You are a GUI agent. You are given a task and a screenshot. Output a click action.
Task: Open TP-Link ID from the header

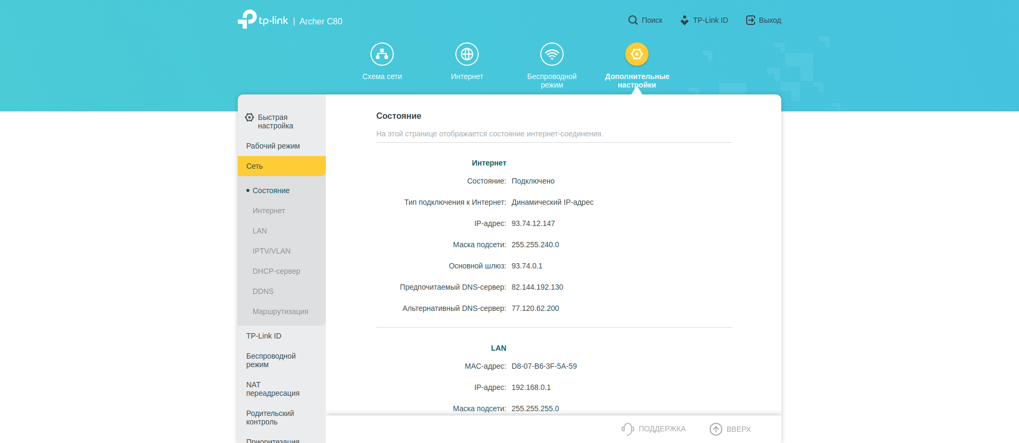(x=704, y=20)
